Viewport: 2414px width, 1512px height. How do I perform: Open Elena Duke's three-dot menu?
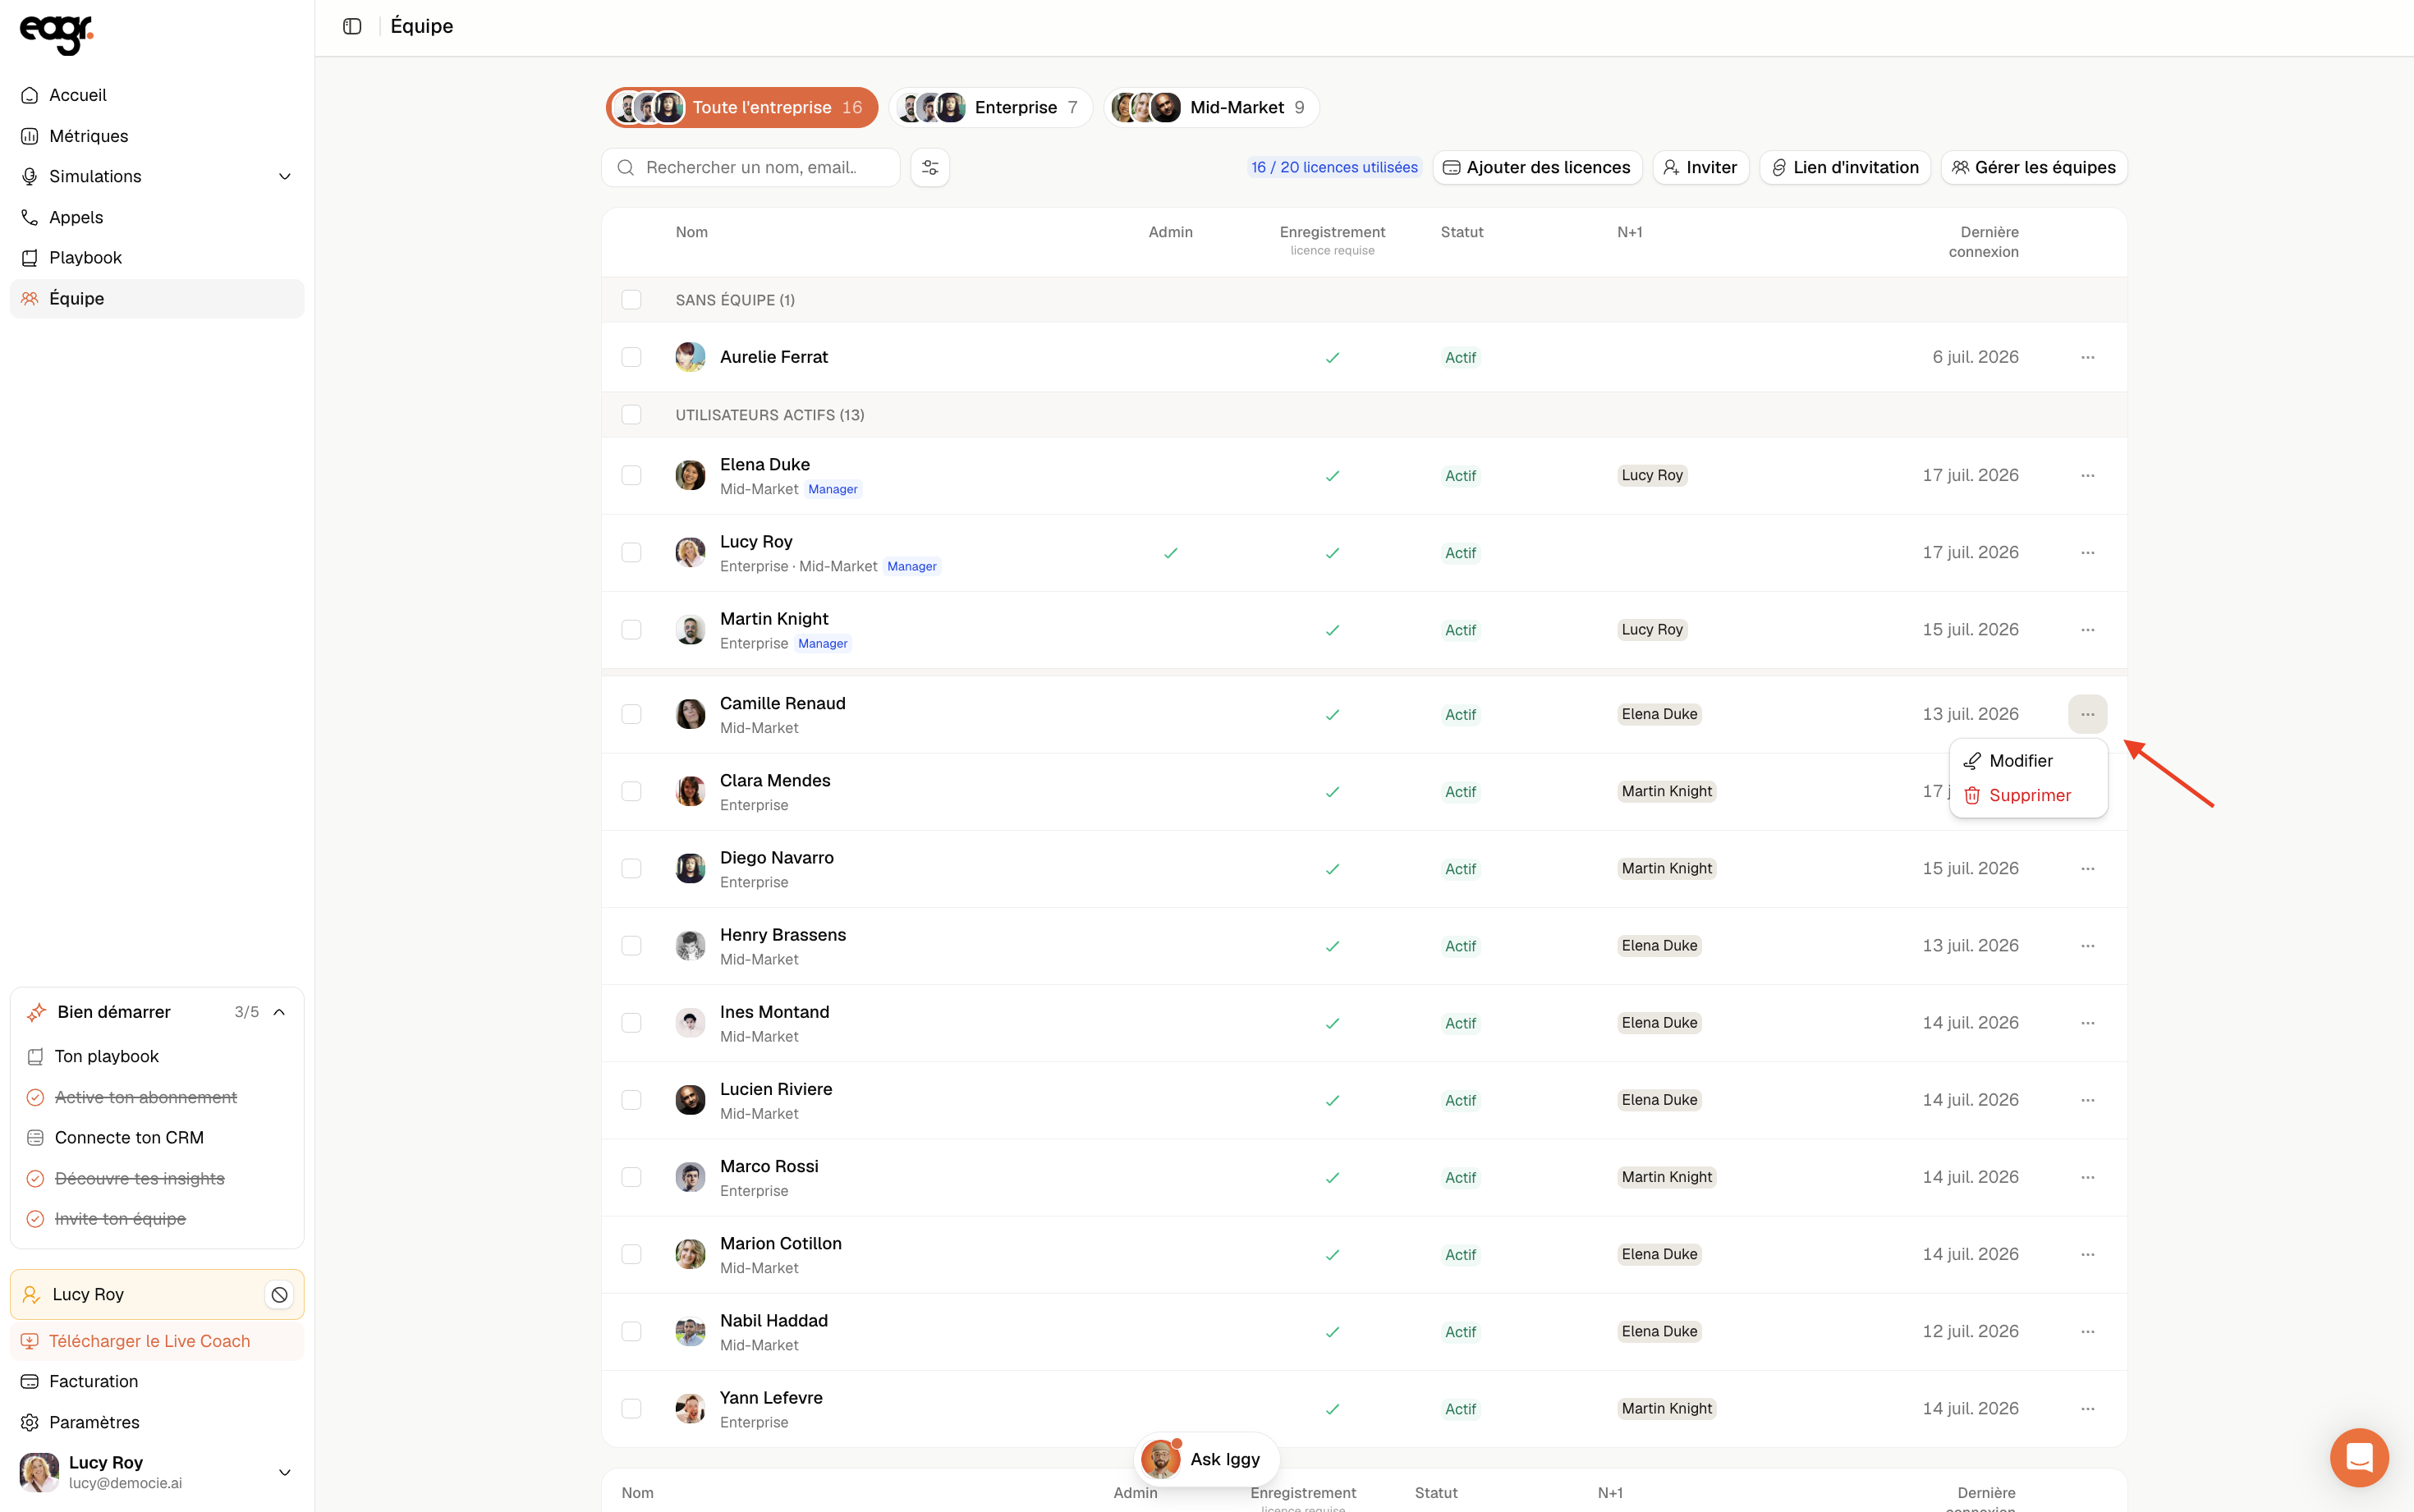2087,475
